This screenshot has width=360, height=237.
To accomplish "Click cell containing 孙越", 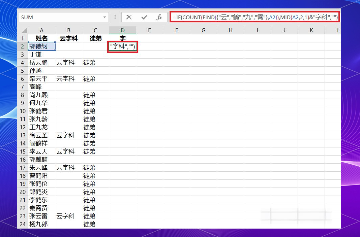I will (x=41, y=71).
